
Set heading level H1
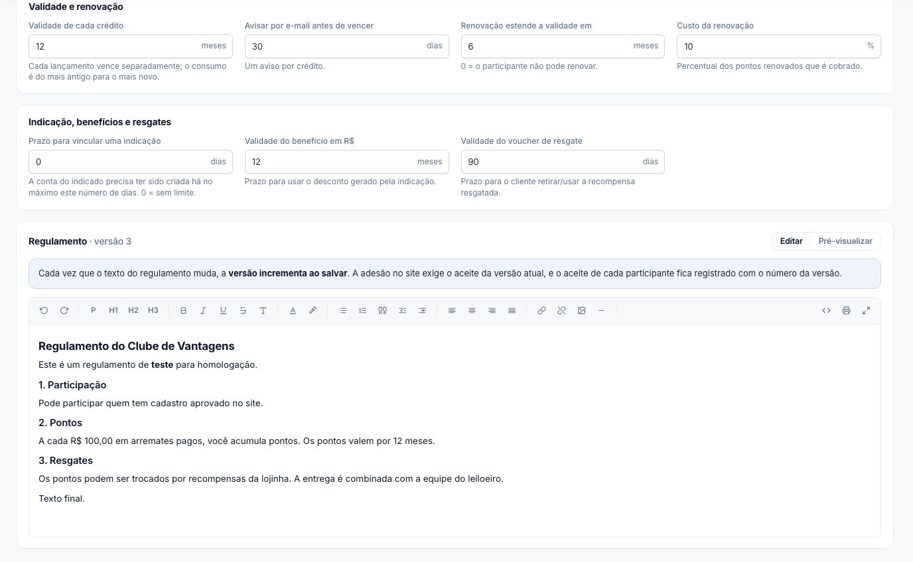[113, 310]
